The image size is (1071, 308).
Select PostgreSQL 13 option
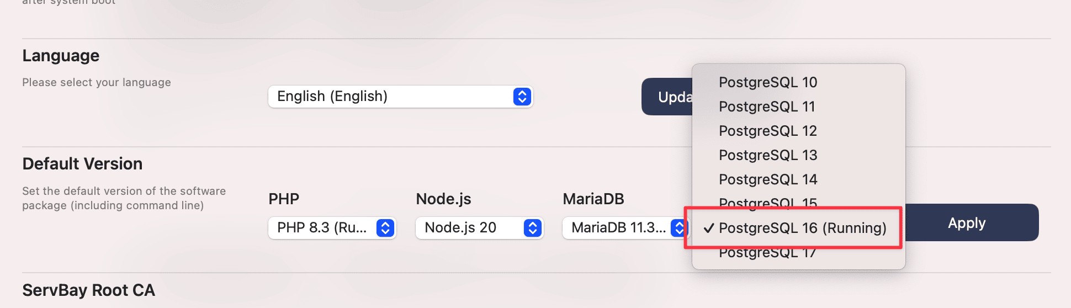click(x=798, y=155)
